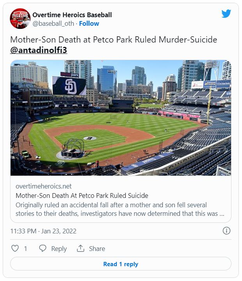Like the tweet with heart icon
The height and width of the screenshot is (281, 242).
15,248
